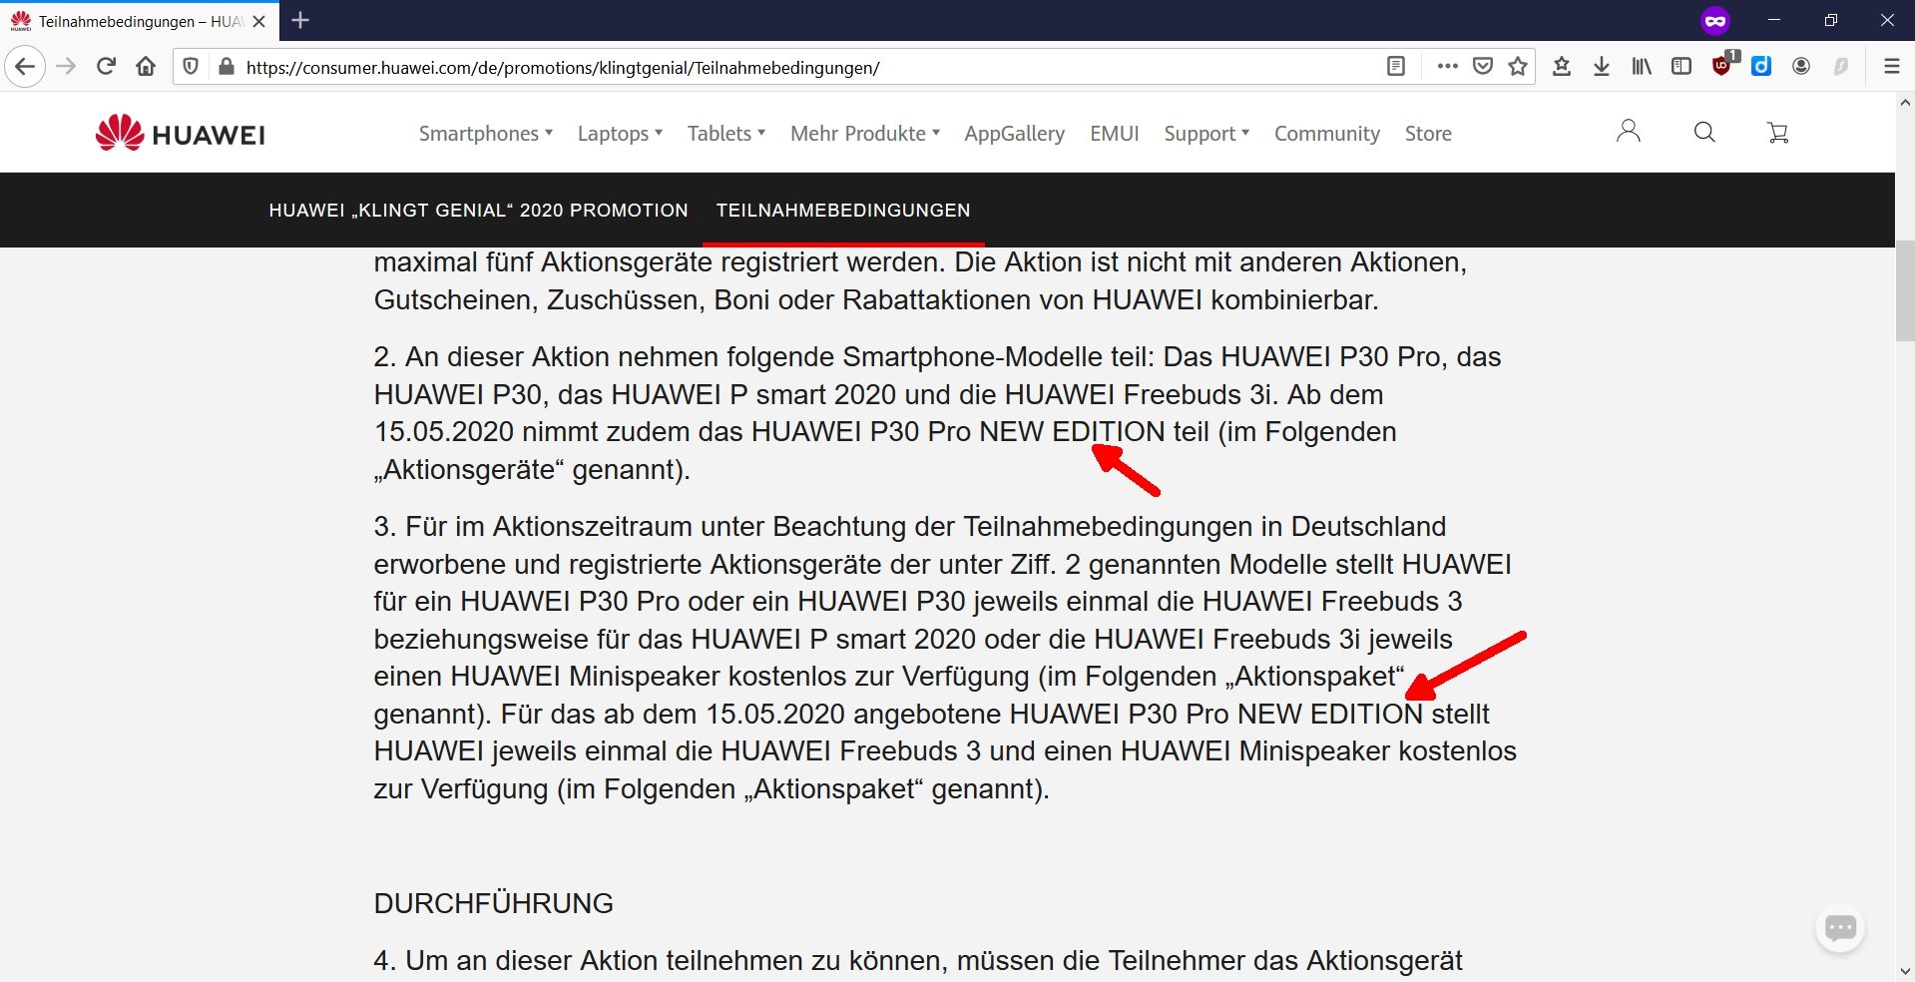Close the Teilnahmebedingungen tab
The height and width of the screenshot is (982, 1915).
pyautogui.click(x=258, y=21)
